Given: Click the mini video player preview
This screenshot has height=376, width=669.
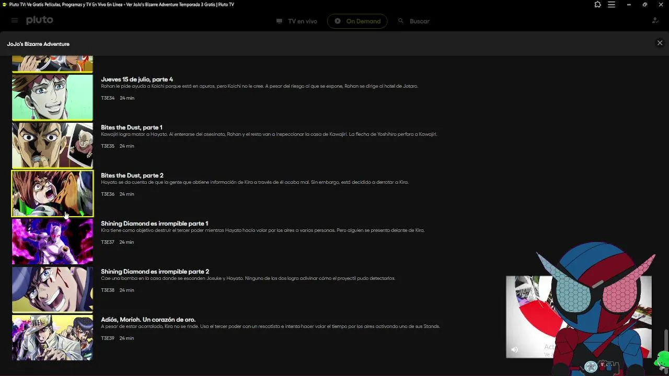Looking at the screenshot, I should (x=579, y=317).
